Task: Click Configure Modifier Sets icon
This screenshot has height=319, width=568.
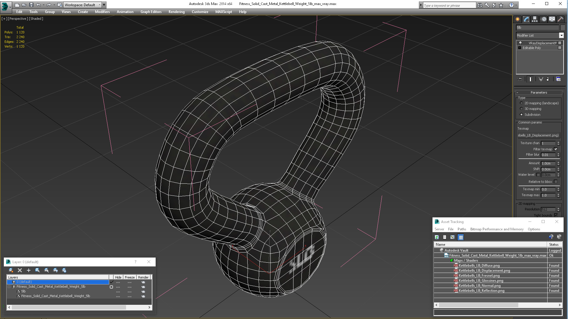Action: (x=559, y=79)
